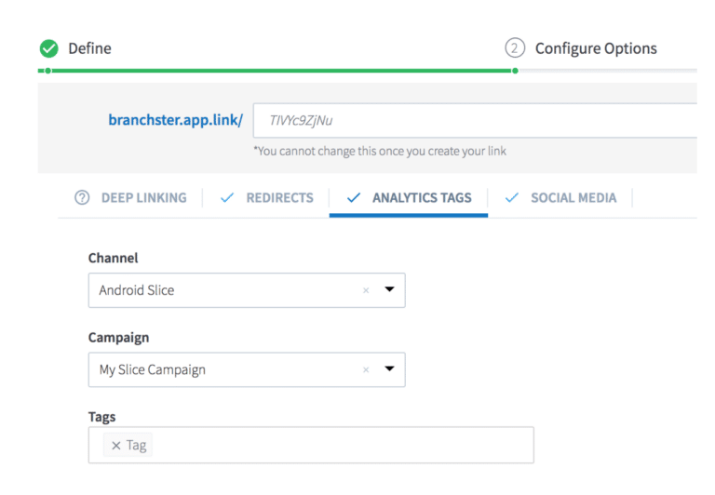Open the Social Media tab

pyautogui.click(x=573, y=197)
